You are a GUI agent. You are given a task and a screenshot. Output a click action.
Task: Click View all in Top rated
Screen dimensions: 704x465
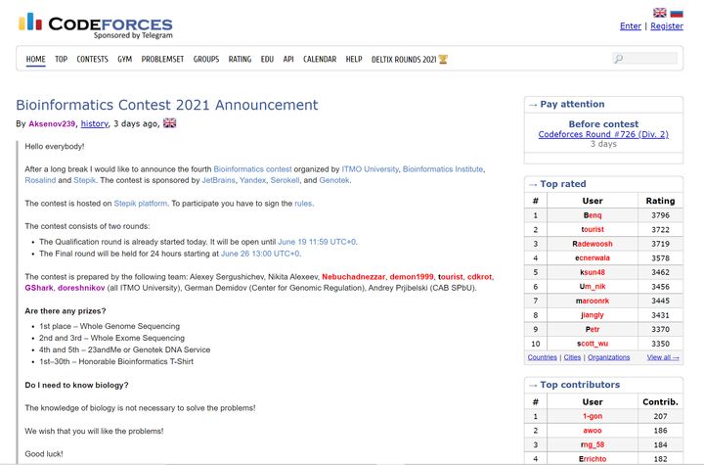coord(663,357)
